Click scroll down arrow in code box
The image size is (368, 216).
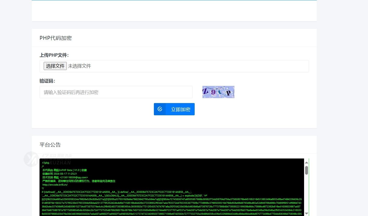[x=306, y=213]
